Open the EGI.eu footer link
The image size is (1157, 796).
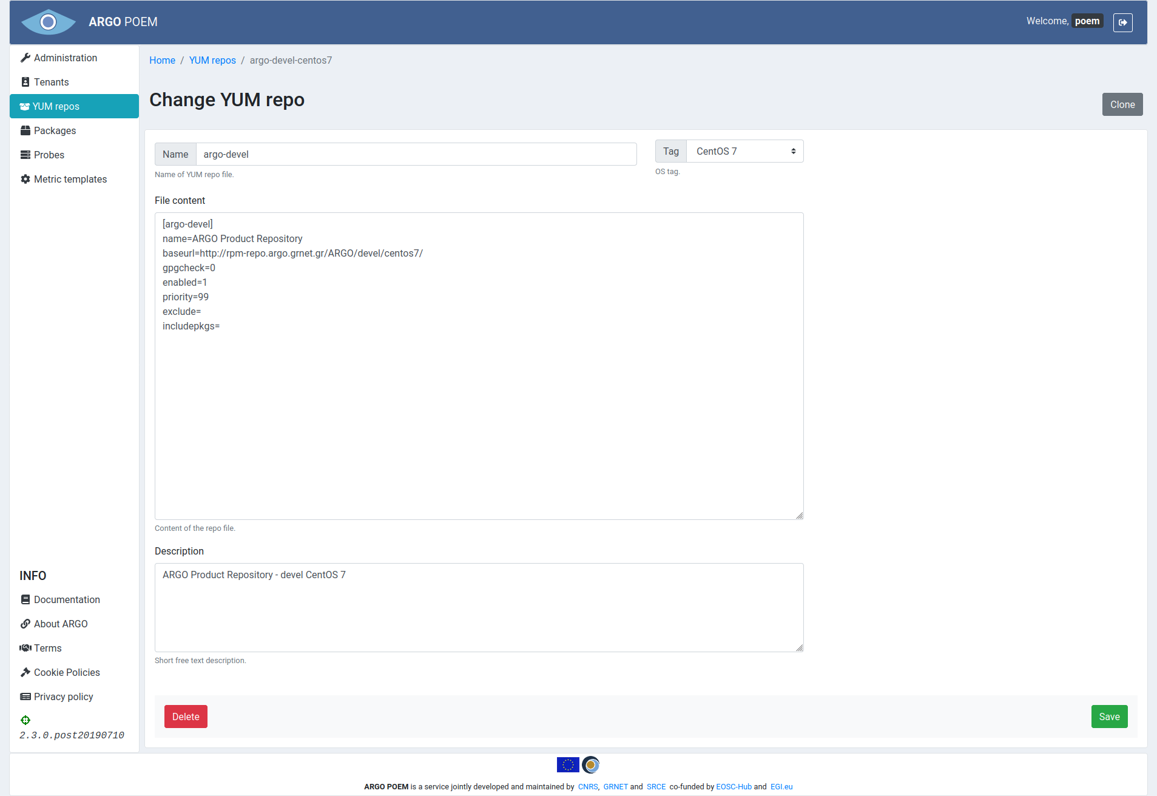coord(781,787)
